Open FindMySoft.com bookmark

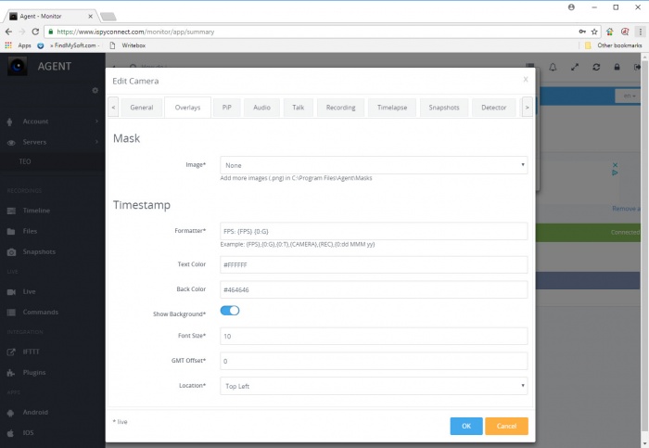tap(69, 45)
